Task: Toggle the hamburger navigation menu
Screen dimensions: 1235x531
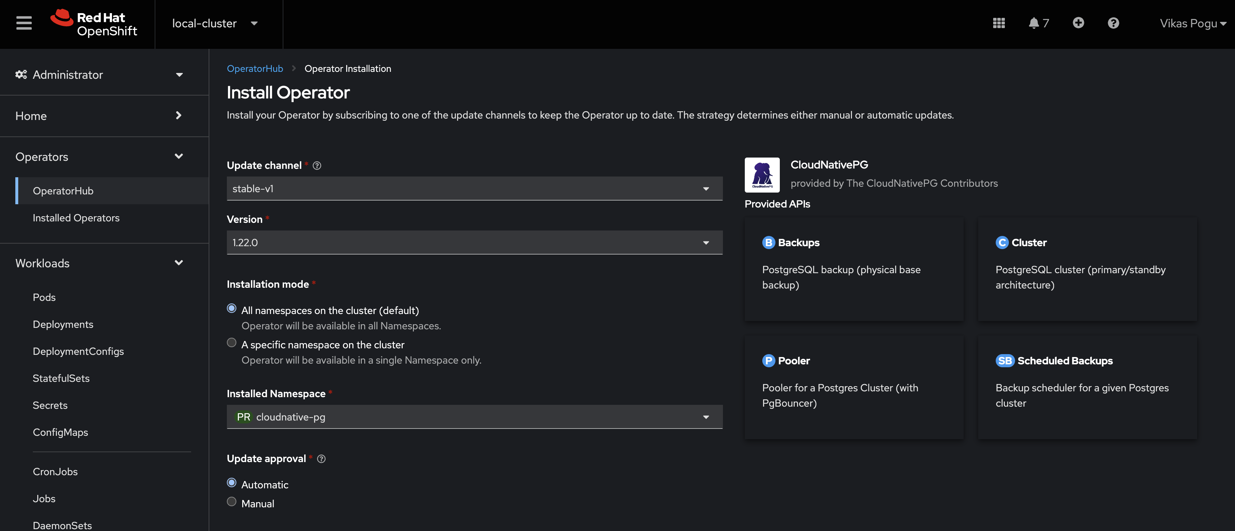Action: coord(24,23)
